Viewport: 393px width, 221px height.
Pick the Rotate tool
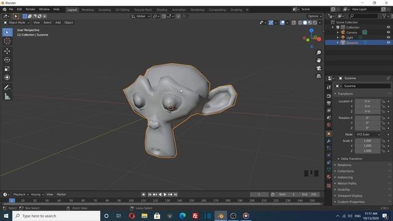(7, 60)
